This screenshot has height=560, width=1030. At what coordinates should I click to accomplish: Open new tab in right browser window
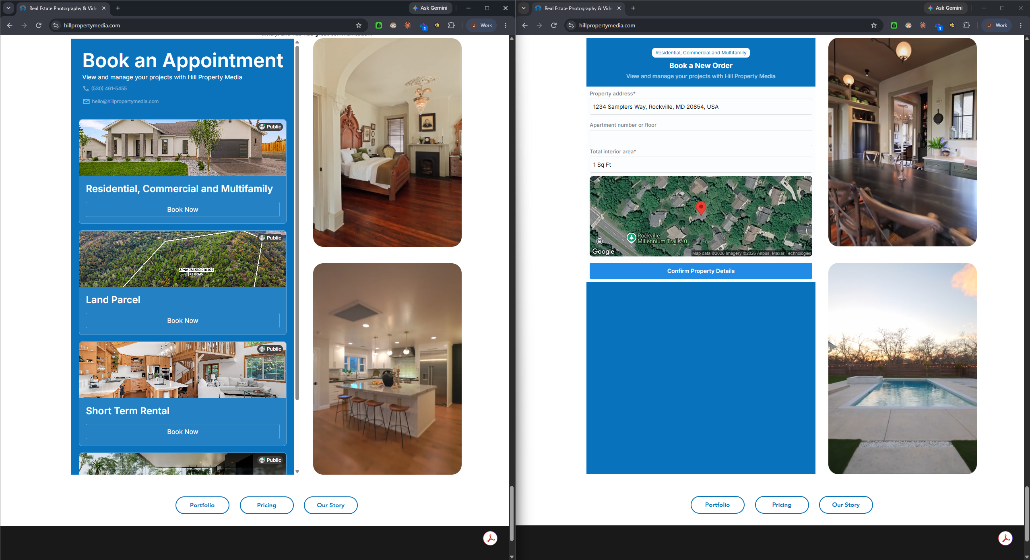click(x=633, y=8)
